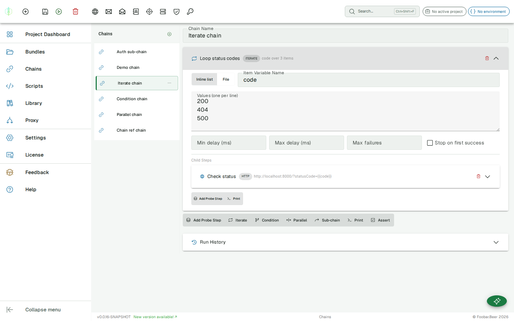
Task: Open Scripts in sidebar
Action: click(46, 86)
